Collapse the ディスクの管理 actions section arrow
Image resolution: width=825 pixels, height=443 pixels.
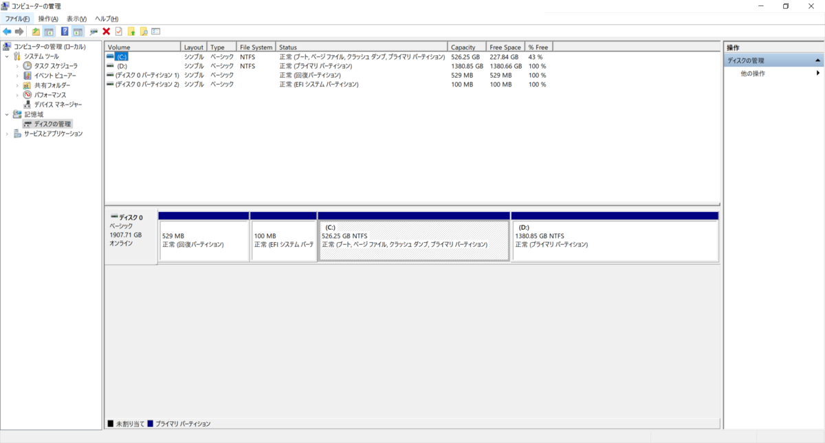coord(817,61)
